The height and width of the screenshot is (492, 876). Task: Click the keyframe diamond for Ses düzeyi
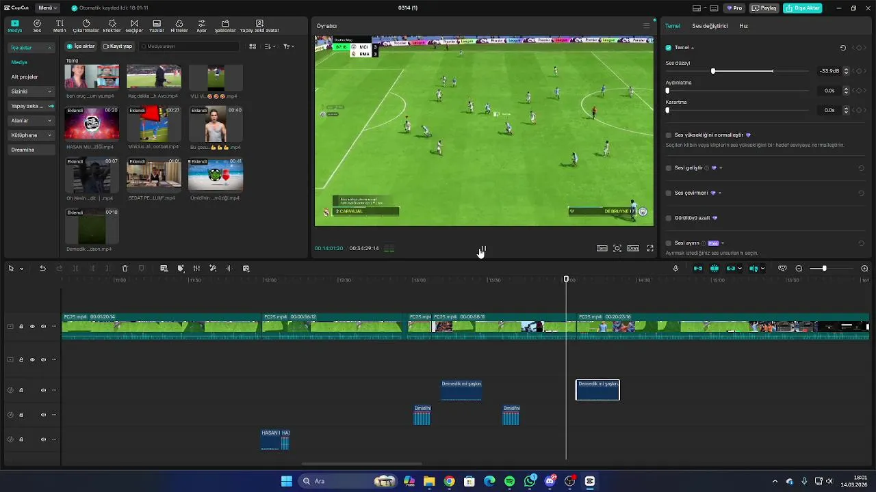859,71
